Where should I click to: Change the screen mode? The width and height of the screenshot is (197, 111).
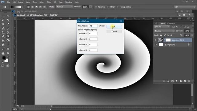tap(8, 66)
